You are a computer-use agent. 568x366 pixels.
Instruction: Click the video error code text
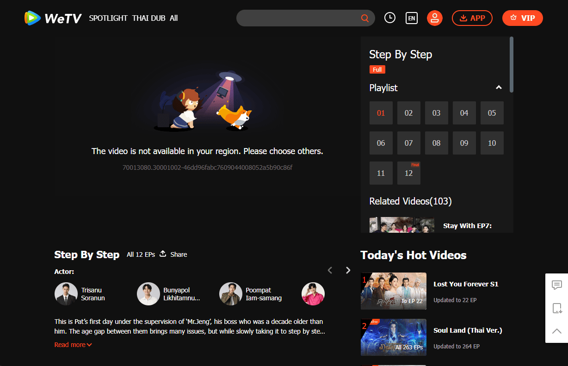click(x=207, y=167)
